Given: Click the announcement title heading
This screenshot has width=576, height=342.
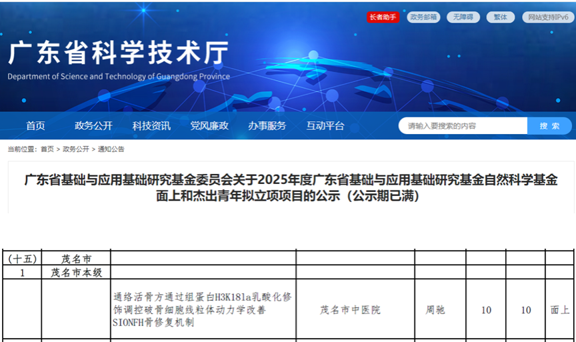Looking at the screenshot, I should point(291,188).
